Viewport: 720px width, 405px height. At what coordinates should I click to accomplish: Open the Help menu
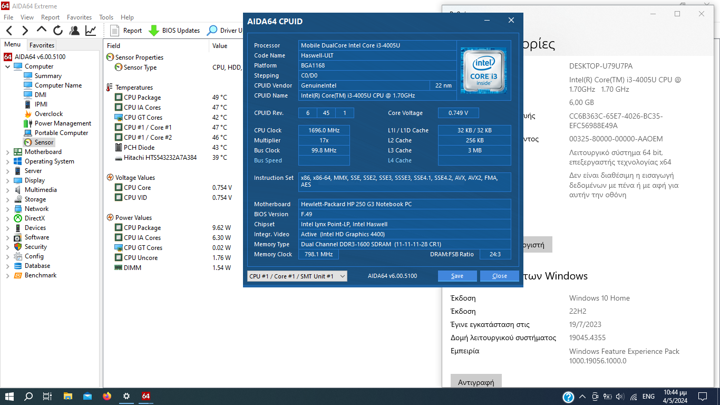click(x=127, y=17)
